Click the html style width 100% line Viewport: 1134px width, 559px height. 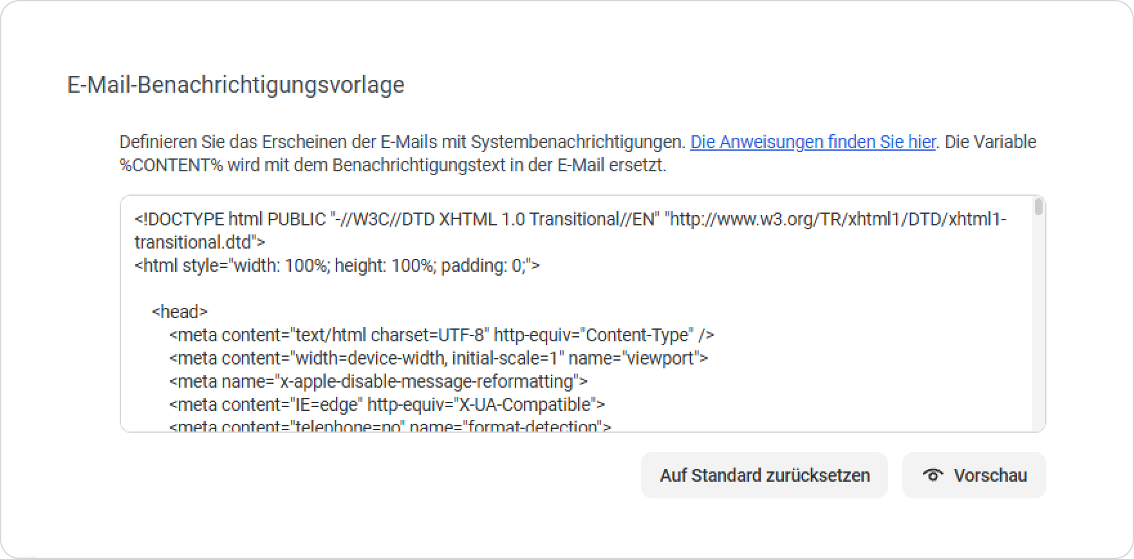tap(337, 265)
